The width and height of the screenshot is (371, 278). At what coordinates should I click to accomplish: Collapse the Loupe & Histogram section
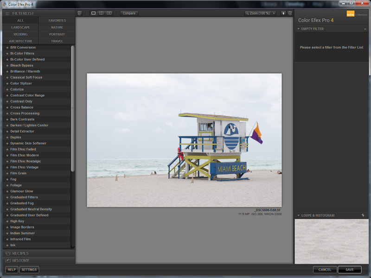tap(299, 215)
